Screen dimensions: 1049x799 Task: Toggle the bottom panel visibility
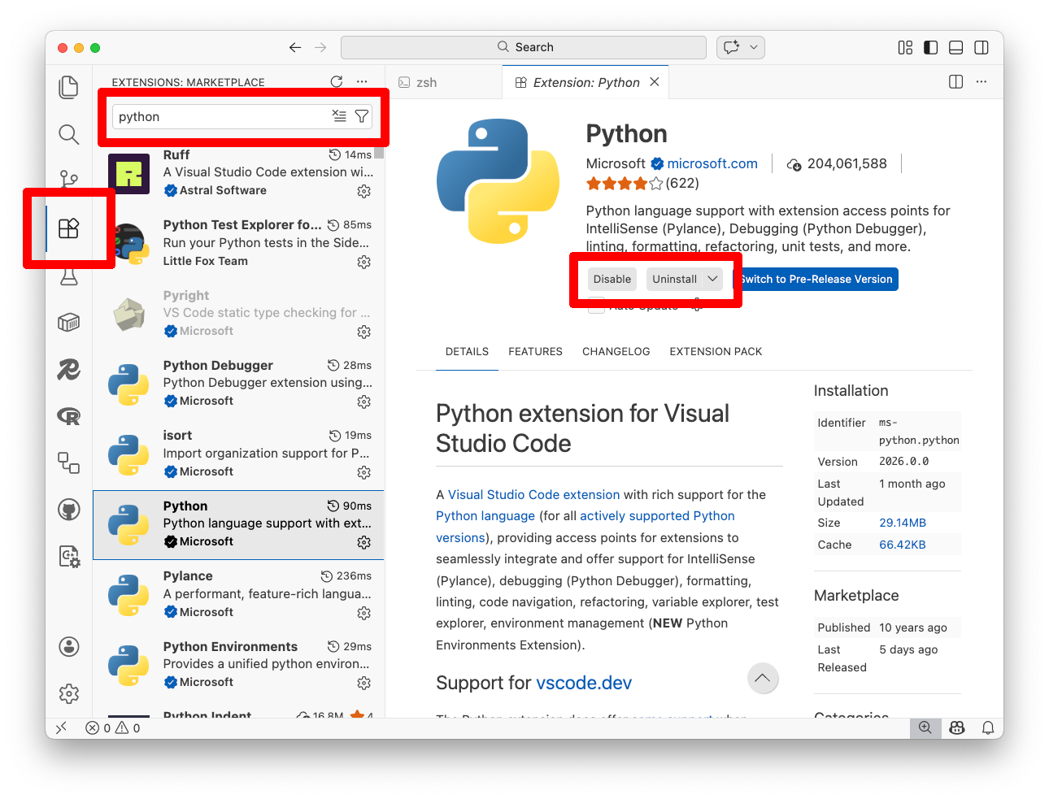click(x=955, y=47)
